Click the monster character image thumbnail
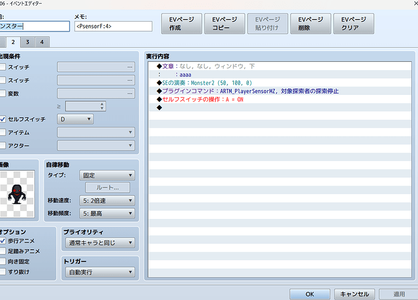The width and height of the screenshot is (418, 300). tap(17, 194)
